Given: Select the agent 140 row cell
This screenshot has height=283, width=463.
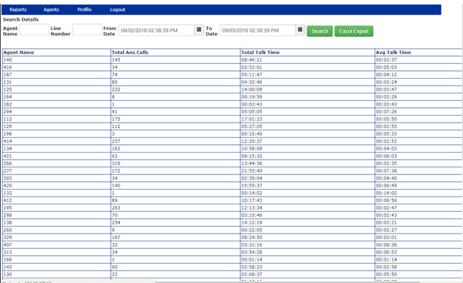Looking at the screenshot, I should pos(56,59).
